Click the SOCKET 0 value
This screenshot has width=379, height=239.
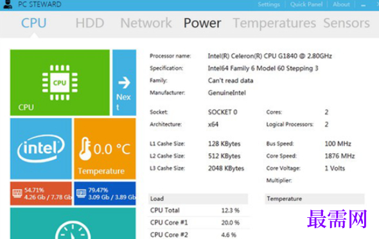point(223,112)
